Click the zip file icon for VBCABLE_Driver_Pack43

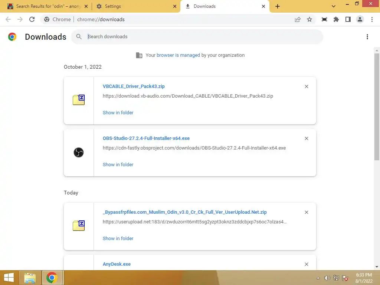pos(79,99)
